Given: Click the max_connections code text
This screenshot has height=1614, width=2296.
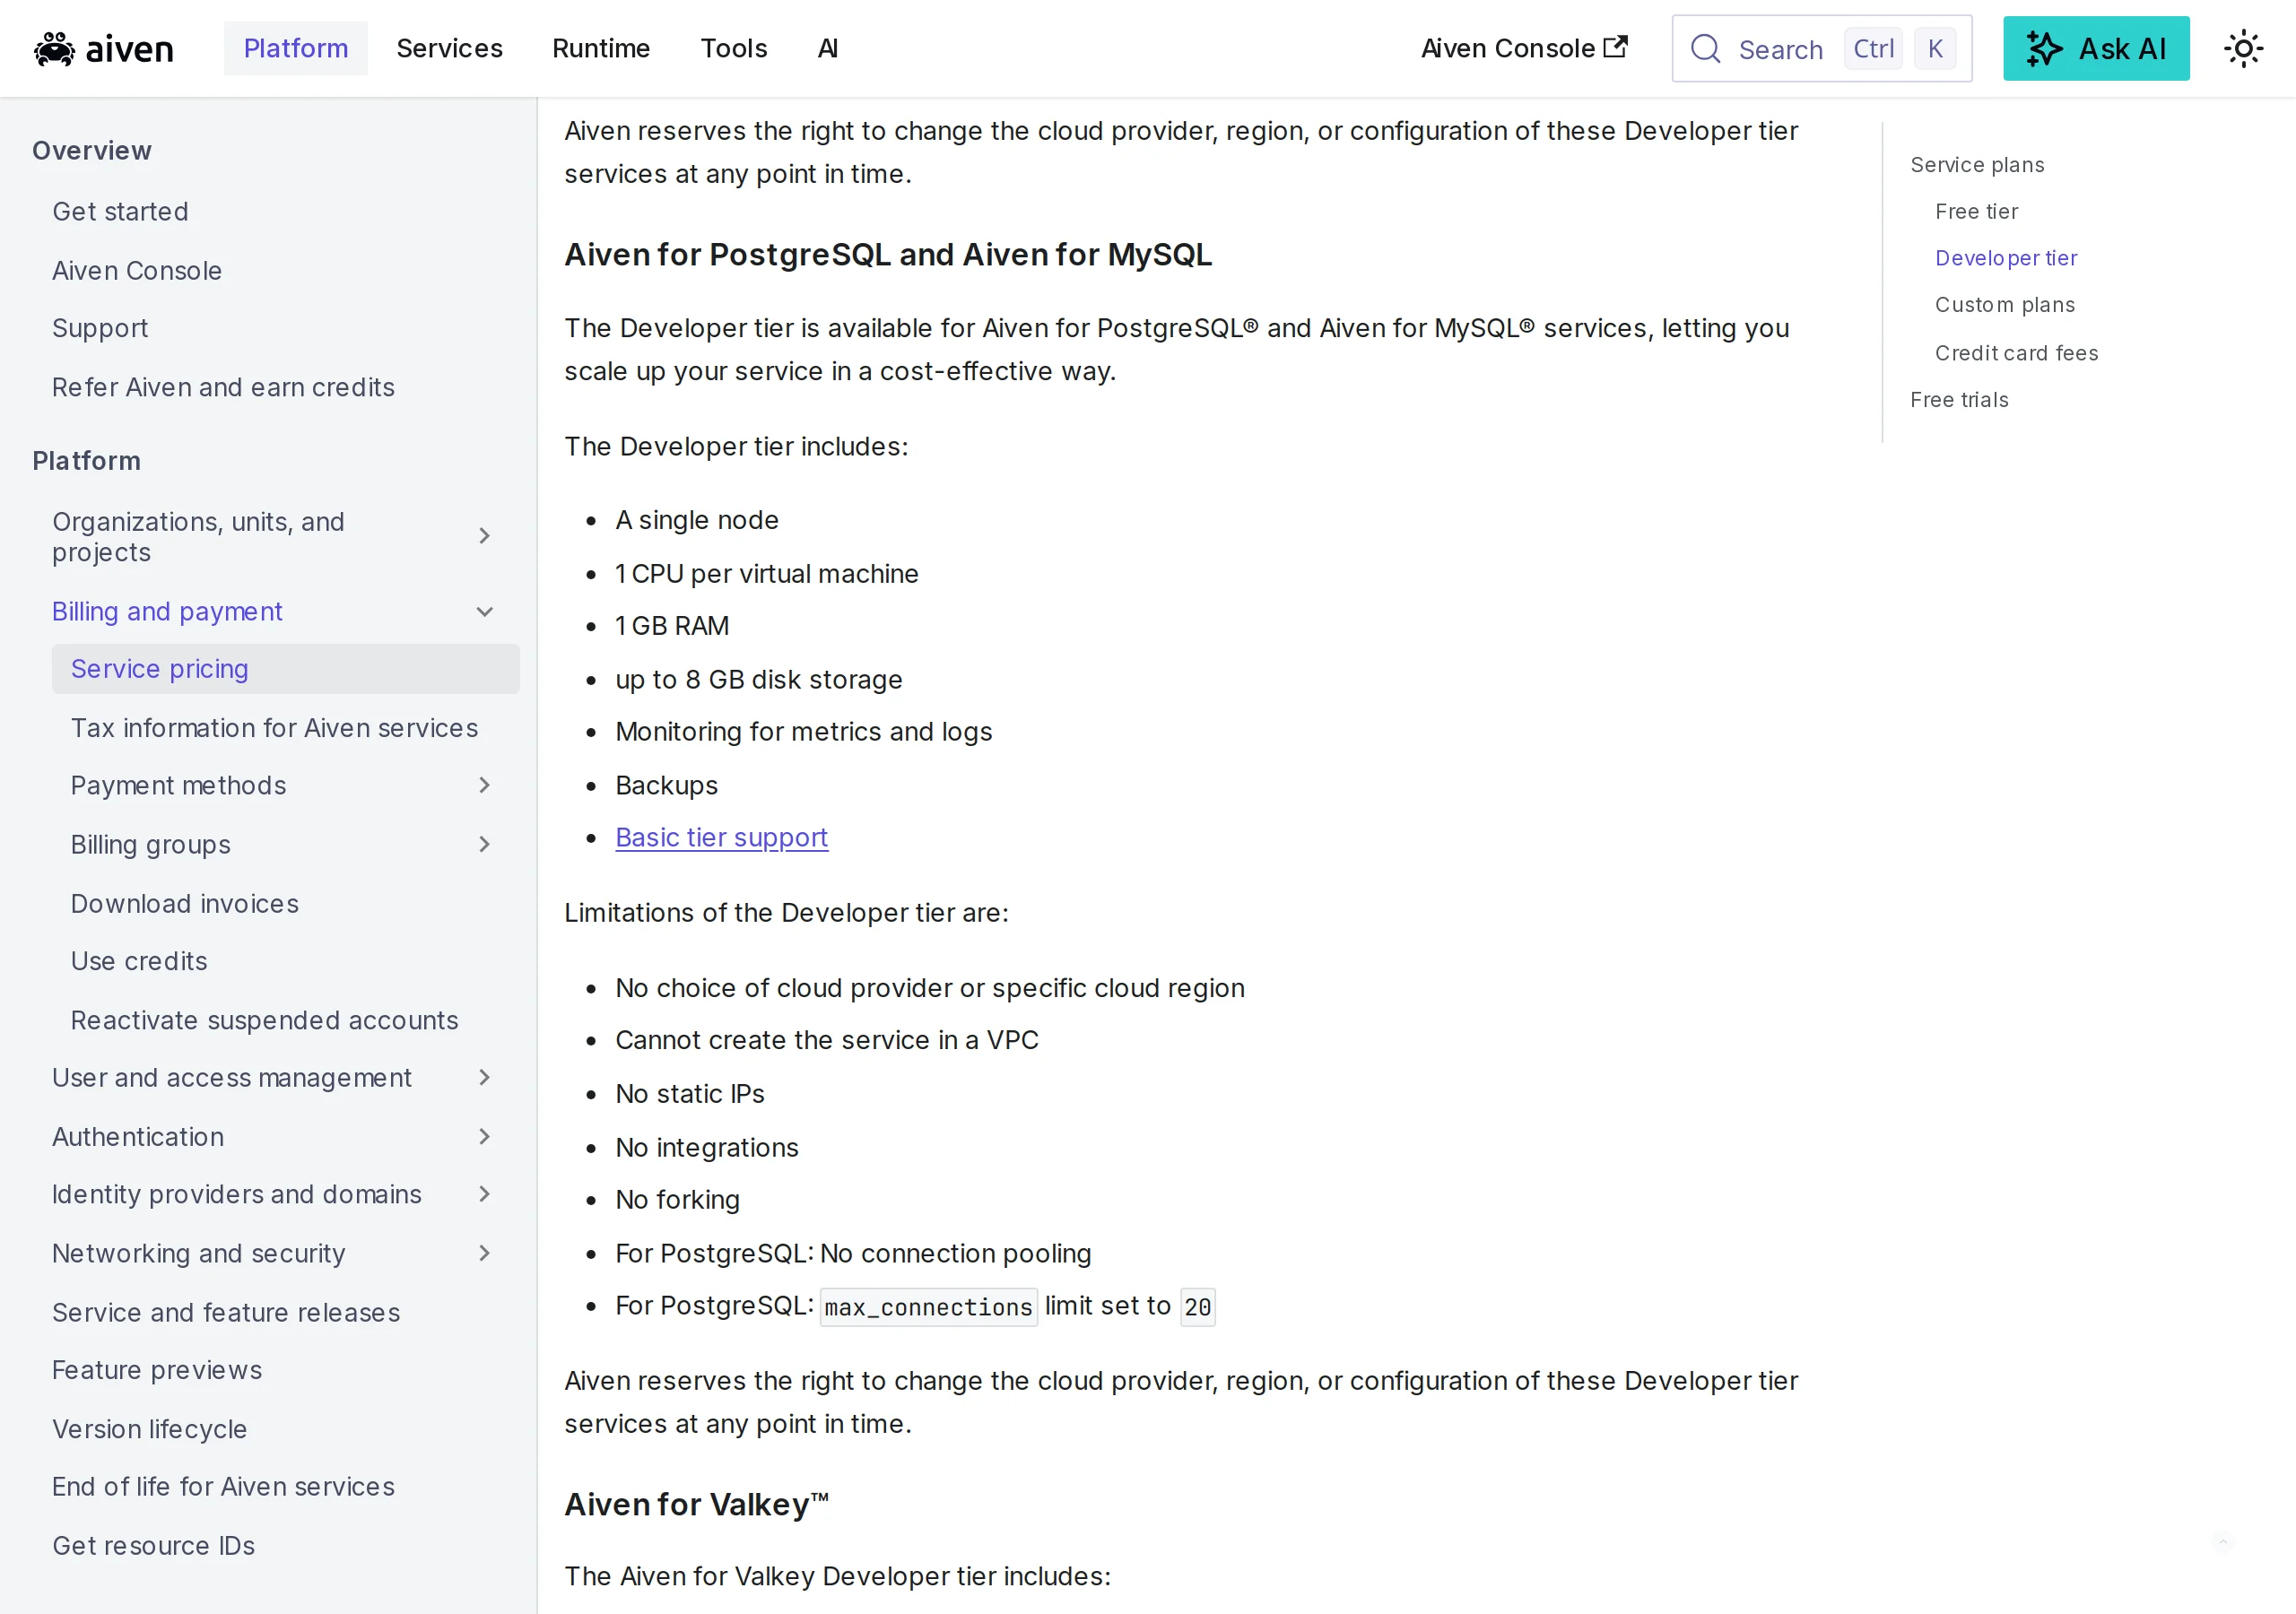Looking at the screenshot, I should click(928, 1308).
